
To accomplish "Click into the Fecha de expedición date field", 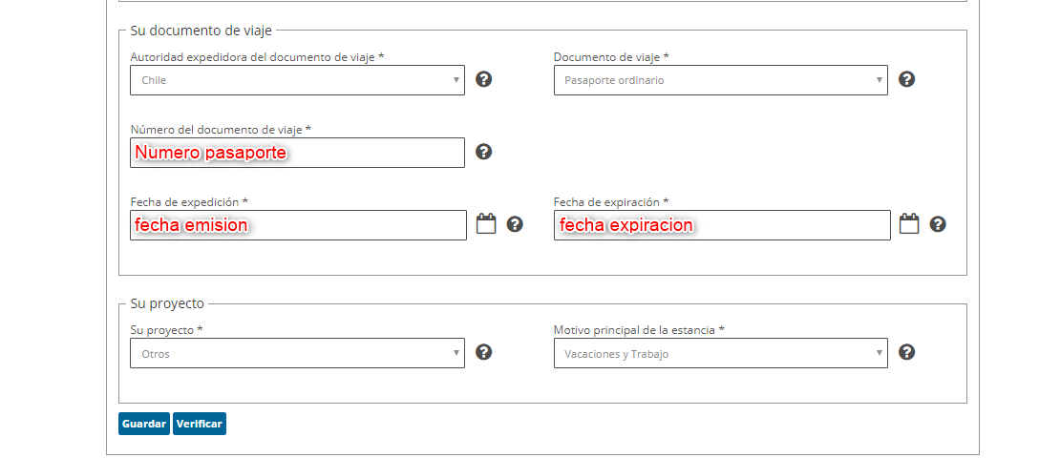I will (x=298, y=225).
